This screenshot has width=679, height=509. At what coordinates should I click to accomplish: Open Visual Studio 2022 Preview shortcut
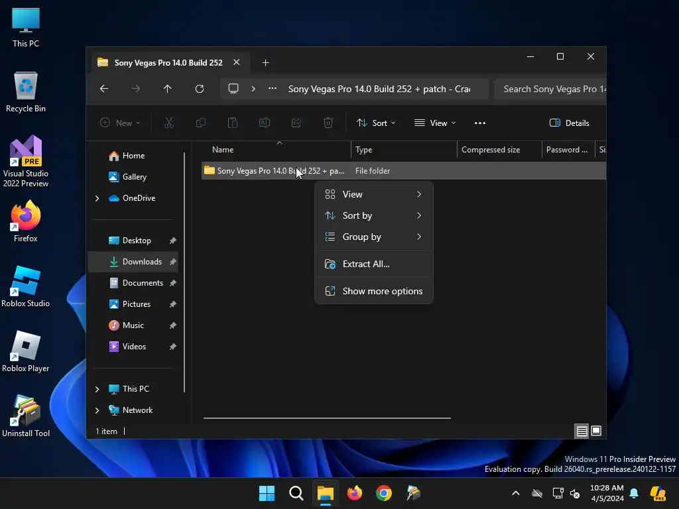click(26, 161)
